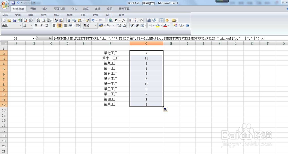The width and height of the screenshot is (288, 154).
Task: Select column G header
Action: [146, 43]
